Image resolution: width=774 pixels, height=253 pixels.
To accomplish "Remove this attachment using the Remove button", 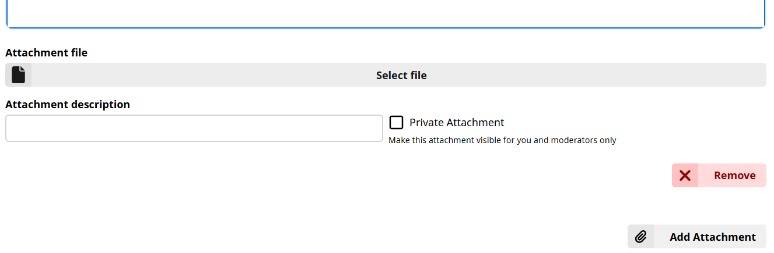I will (719, 176).
